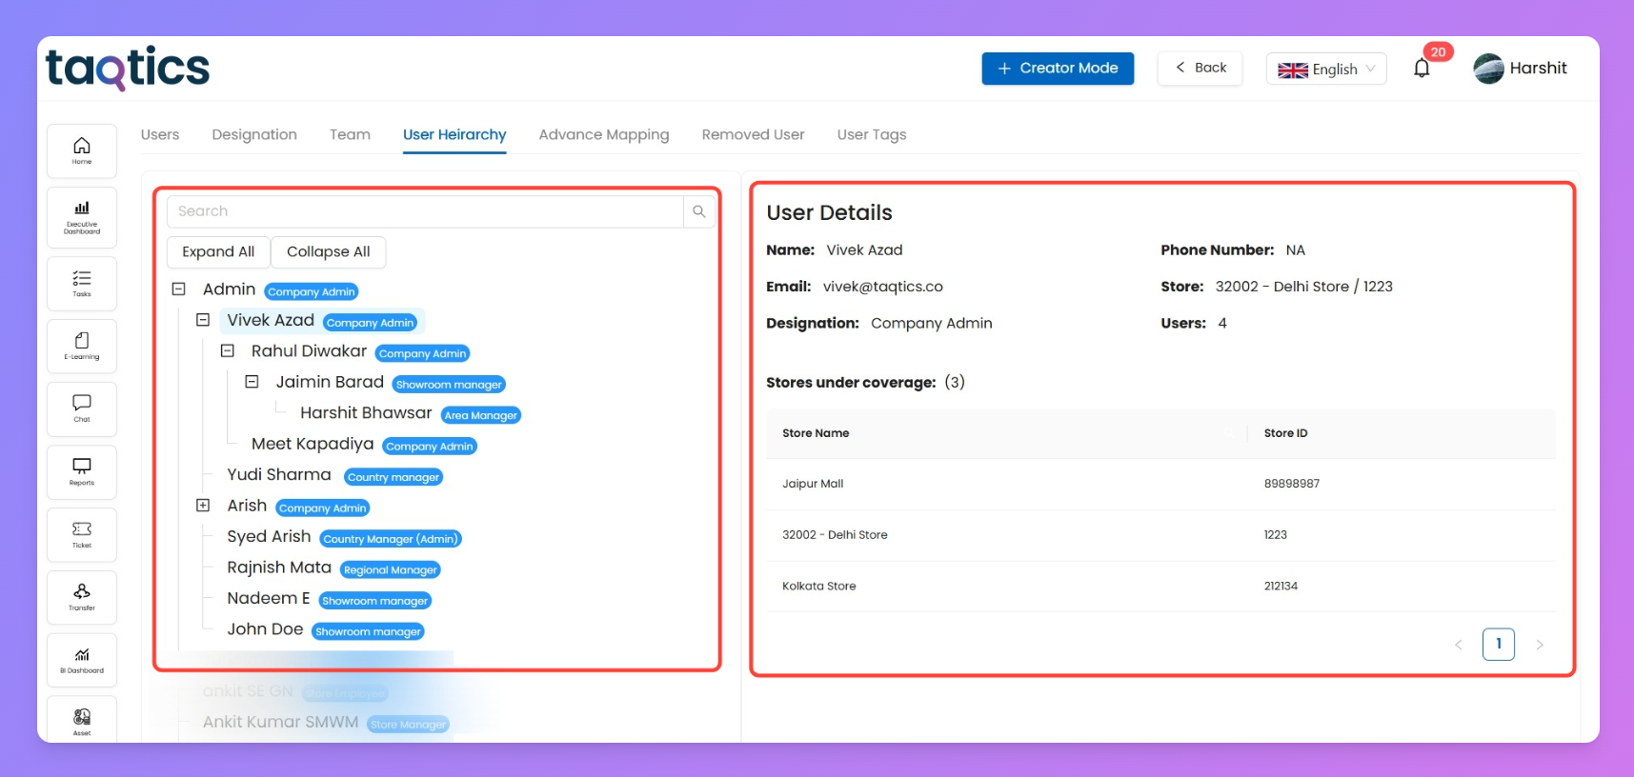The image size is (1634, 777).
Task: Open the English language dropdown
Action: (x=1325, y=69)
